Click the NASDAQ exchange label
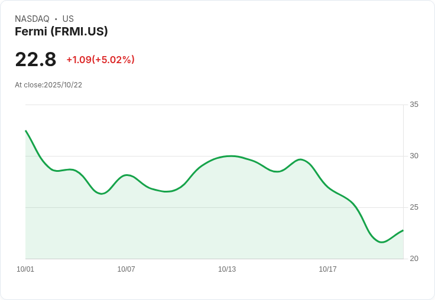The width and height of the screenshot is (435, 300). click(x=32, y=19)
